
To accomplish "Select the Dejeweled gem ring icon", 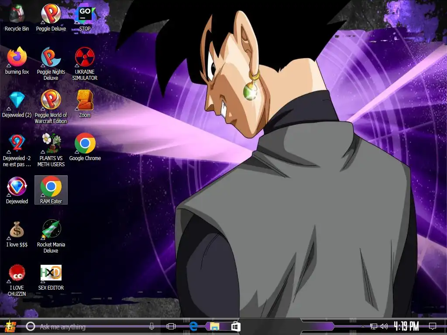I will tap(17, 191).
